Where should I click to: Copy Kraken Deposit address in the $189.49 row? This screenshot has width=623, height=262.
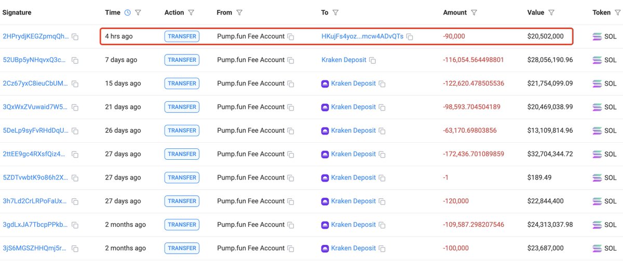coord(382,178)
